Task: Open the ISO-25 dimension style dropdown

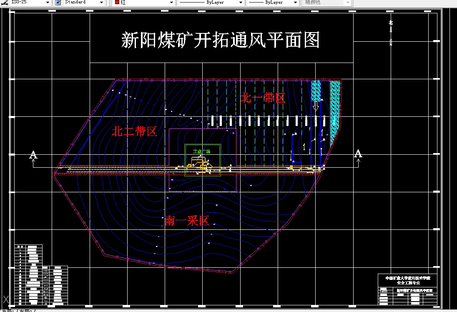Action: coord(48,3)
